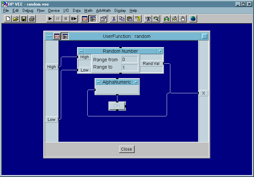The image size is (254, 177).
Task: Save the program with the floppy icon
Action: (x=24, y=19)
